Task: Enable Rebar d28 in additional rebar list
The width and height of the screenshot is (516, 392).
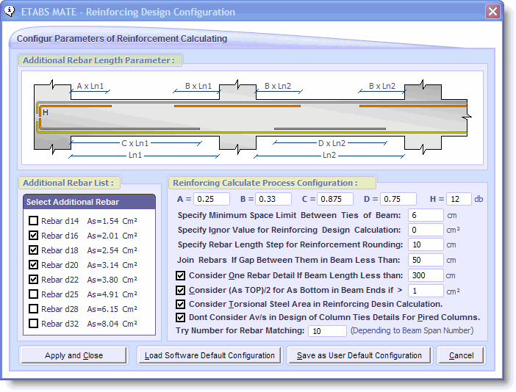Action: tap(33, 309)
